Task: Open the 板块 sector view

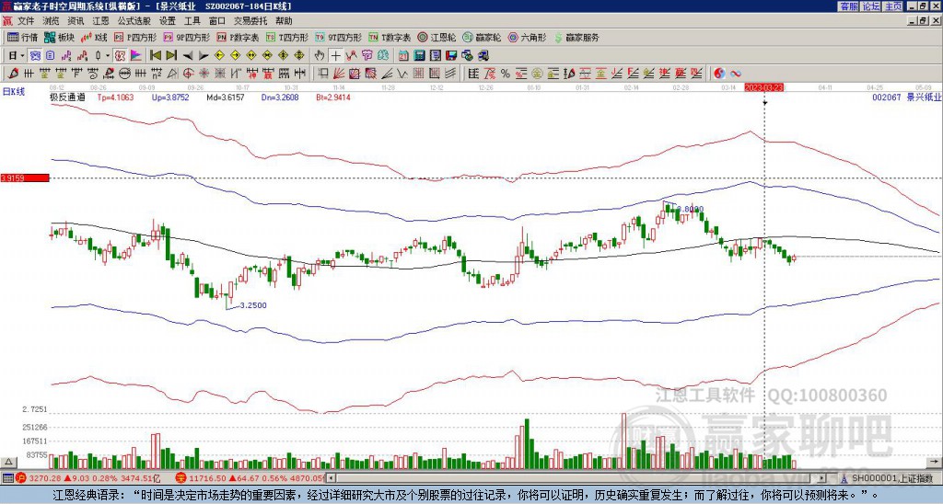Action: coord(60,37)
